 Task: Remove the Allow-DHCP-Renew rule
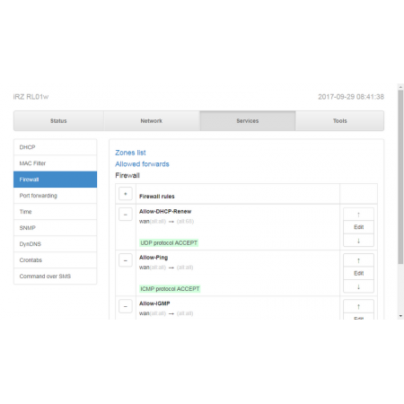pyautogui.click(x=126, y=215)
